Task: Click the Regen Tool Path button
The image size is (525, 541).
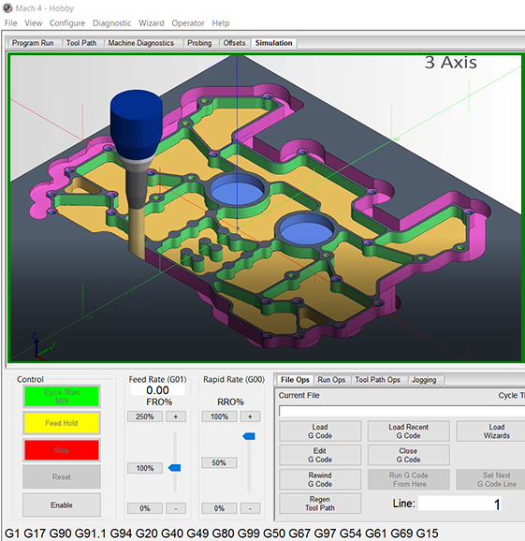Action: [320, 504]
